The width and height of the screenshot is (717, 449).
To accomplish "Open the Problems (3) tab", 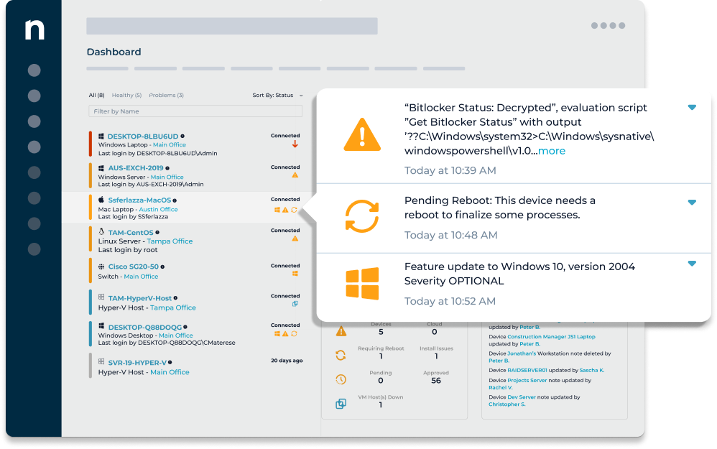I will pos(166,95).
